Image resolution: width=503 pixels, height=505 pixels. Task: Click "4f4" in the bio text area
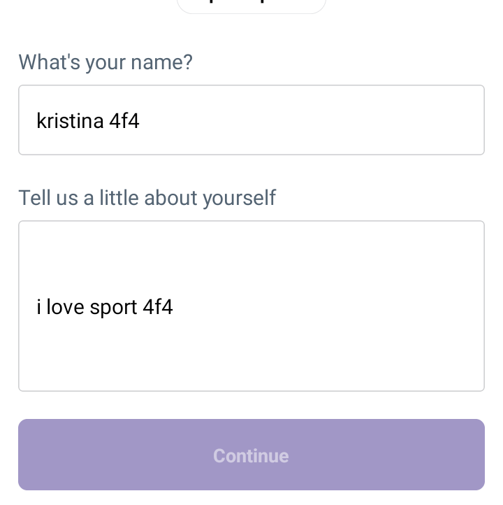(x=158, y=307)
